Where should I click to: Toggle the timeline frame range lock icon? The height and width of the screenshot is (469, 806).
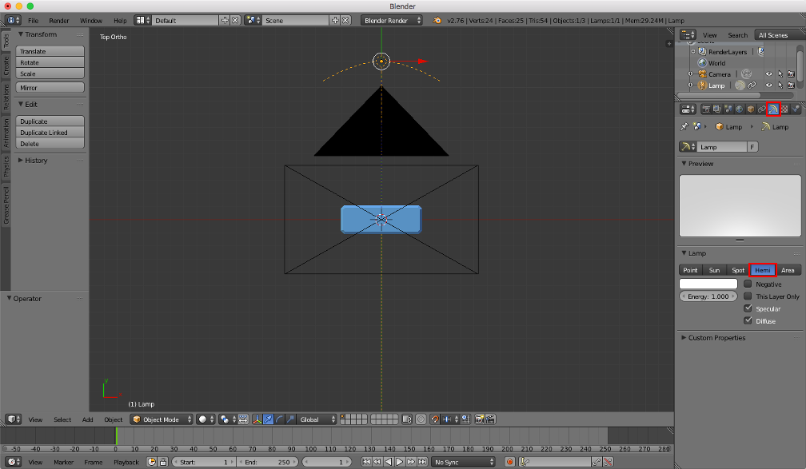click(163, 462)
